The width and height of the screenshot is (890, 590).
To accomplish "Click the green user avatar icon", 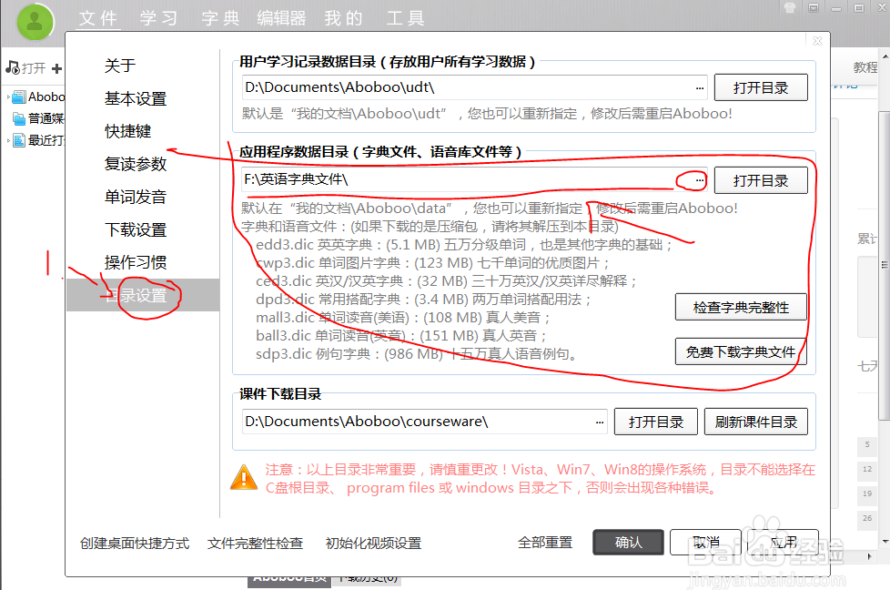I will (35, 22).
